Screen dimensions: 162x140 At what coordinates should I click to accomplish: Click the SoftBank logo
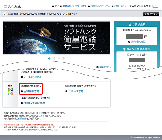(12, 6)
